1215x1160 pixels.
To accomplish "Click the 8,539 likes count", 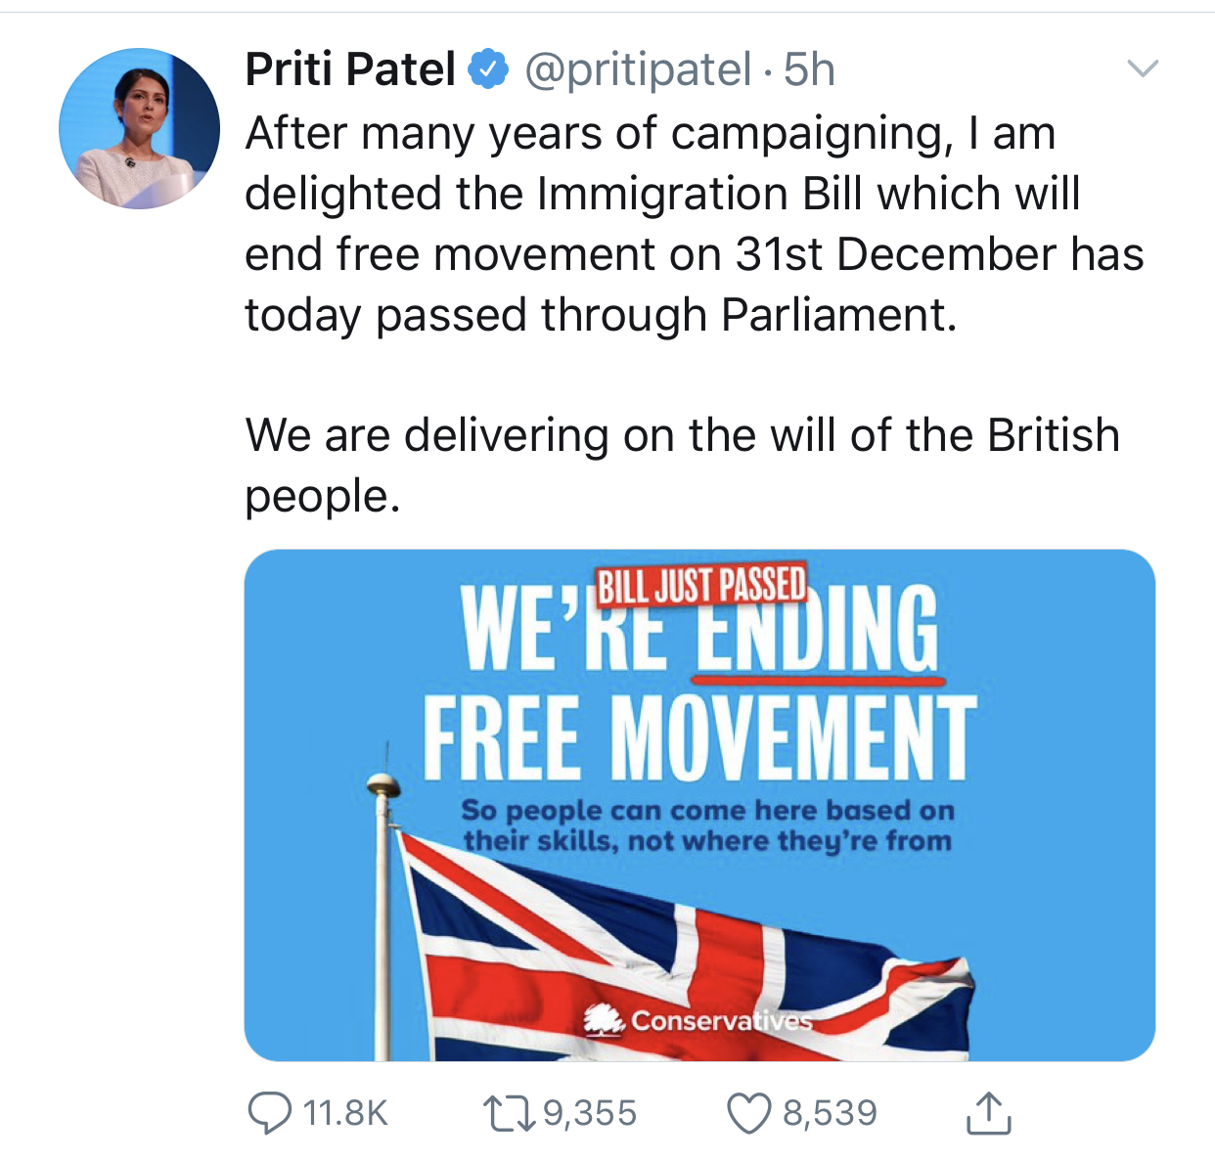I will (x=830, y=1113).
